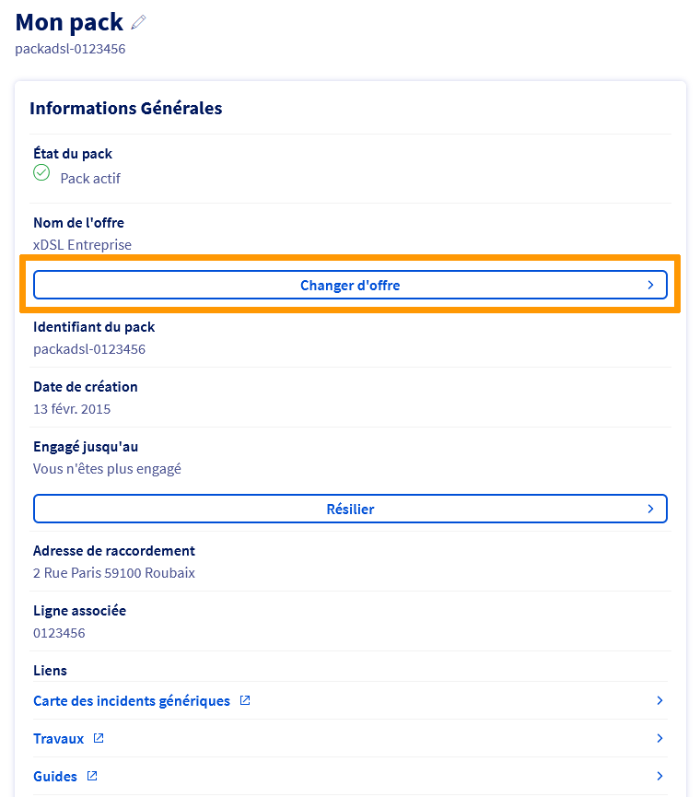Open the Guides link
The height and width of the screenshot is (797, 700).
(55, 777)
